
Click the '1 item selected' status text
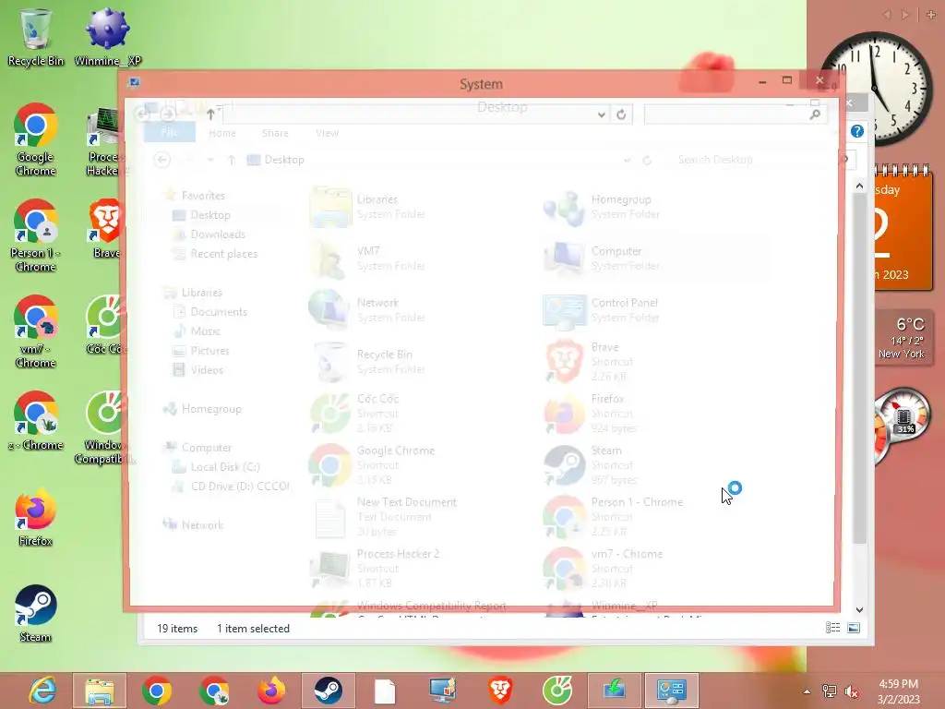click(253, 628)
